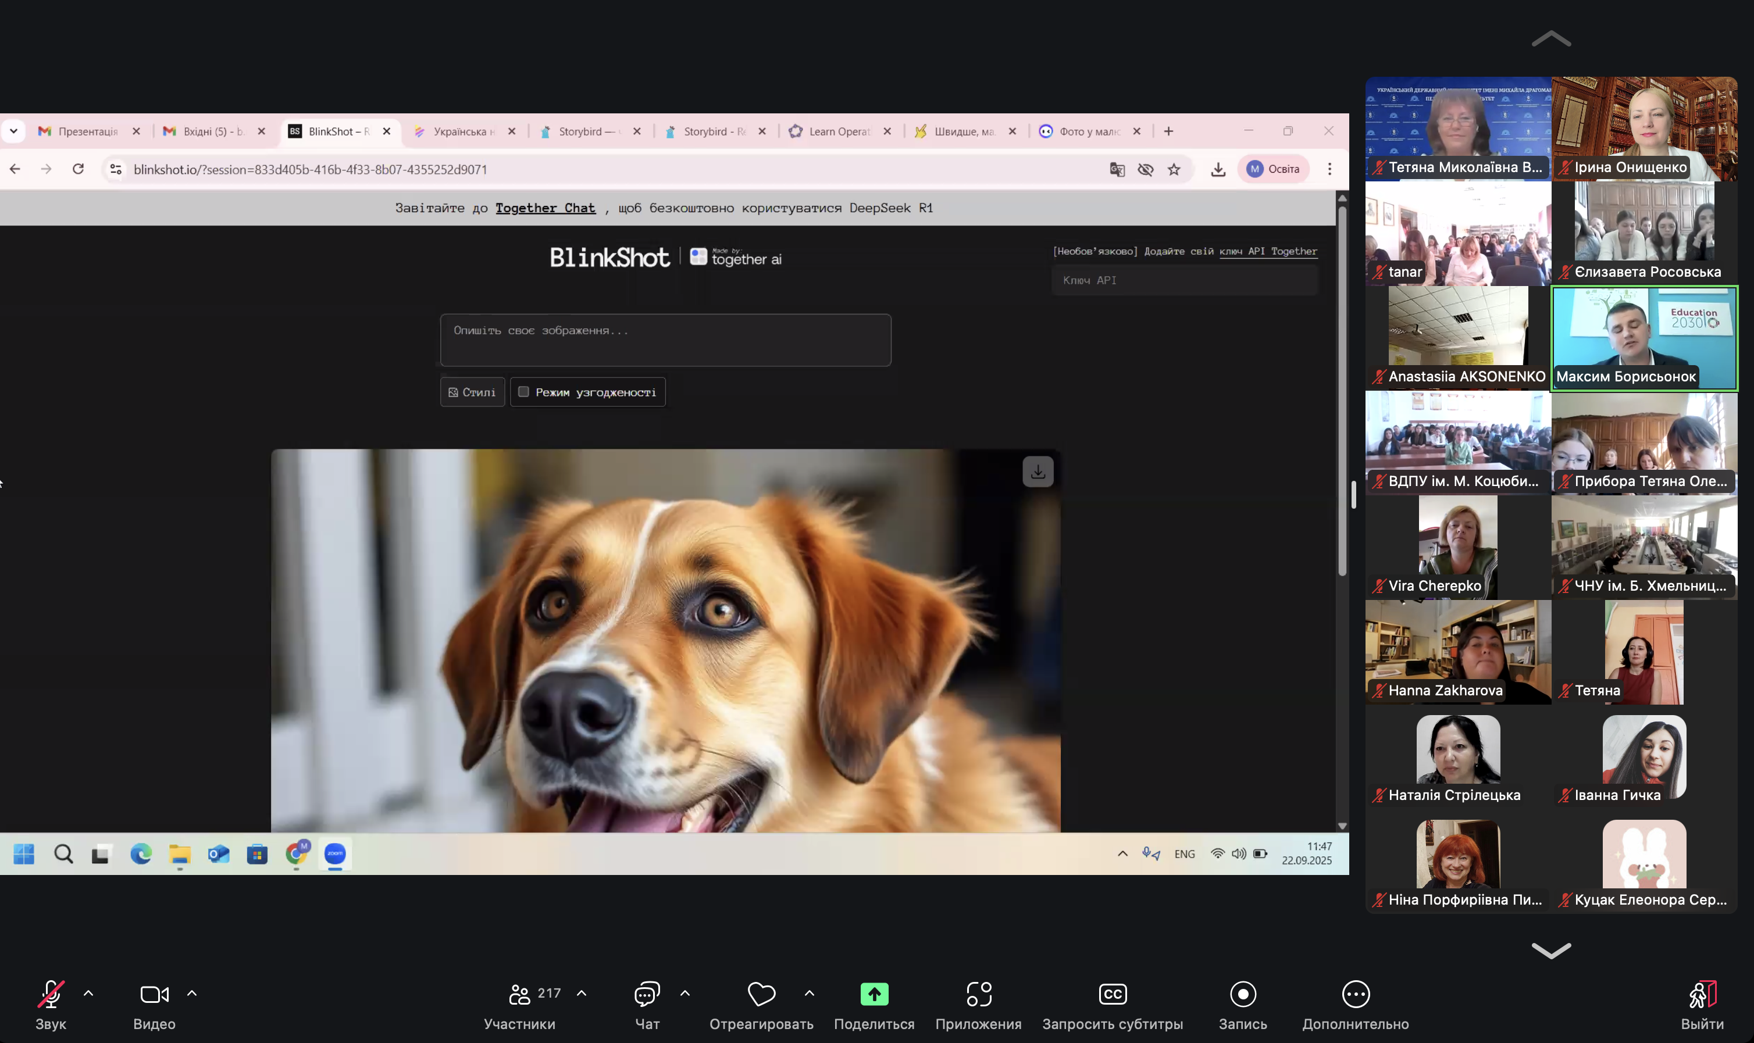Toggle camera with Видео button
Viewport: 1754px width, 1043px height.
click(154, 994)
